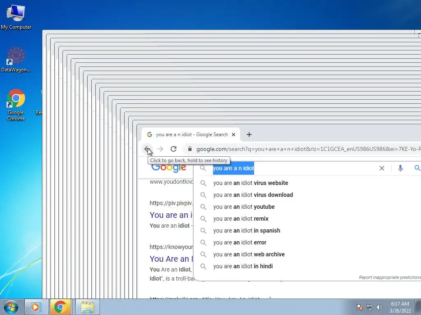Click the padlock site info icon
Image resolution: width=421 pixels, height=315 pixels.
click(190, 149)
